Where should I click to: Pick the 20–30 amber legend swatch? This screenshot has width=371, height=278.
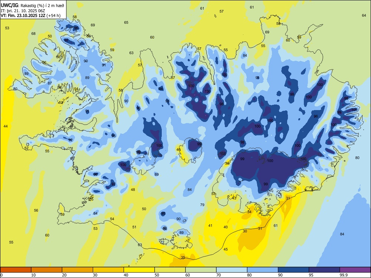[78, 270]
